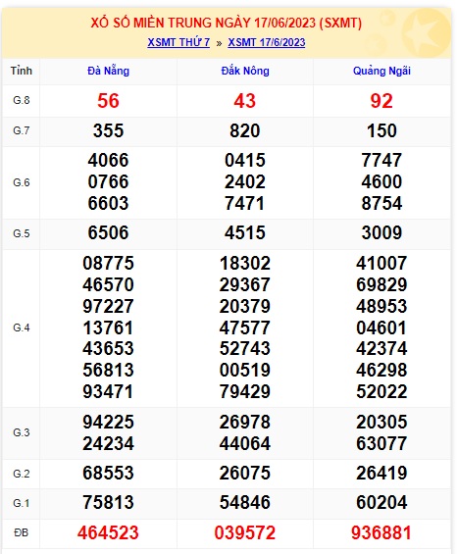The width and height of the screenshot is (457, 554).
Task: Select Đắk Nông G.8 result 43
Action: click(244, 101)
